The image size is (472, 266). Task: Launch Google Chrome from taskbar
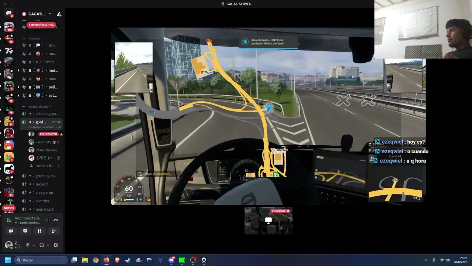point(96,260)
